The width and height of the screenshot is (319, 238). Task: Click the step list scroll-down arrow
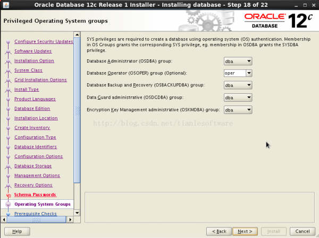(77, 213)
